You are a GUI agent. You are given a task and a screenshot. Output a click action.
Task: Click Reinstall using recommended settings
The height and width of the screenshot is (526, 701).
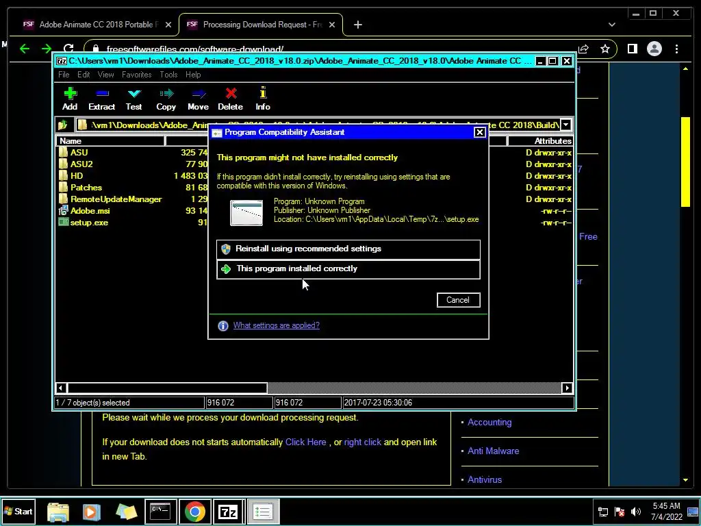pyautogui.click(x=348, y=249)
